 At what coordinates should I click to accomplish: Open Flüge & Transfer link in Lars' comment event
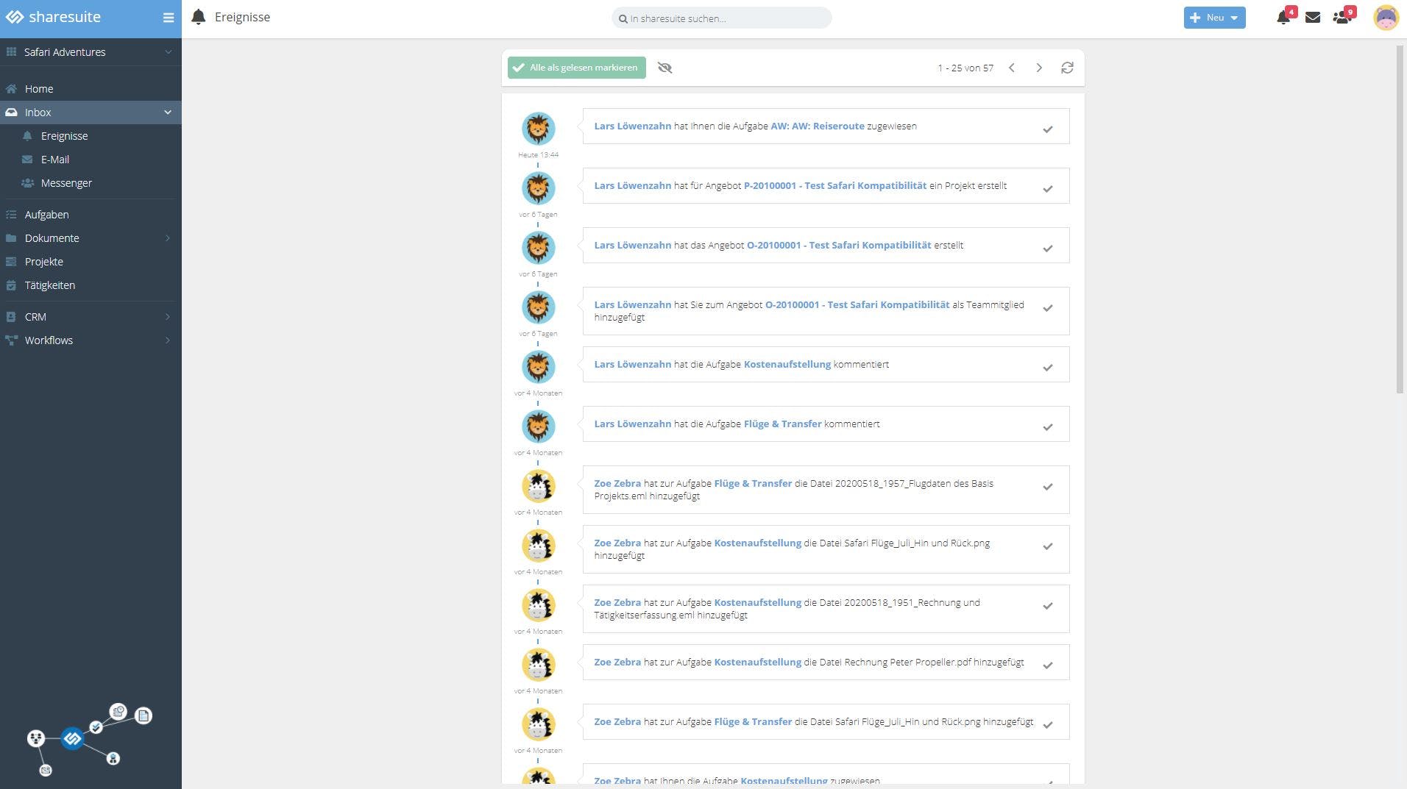(782, 424)
